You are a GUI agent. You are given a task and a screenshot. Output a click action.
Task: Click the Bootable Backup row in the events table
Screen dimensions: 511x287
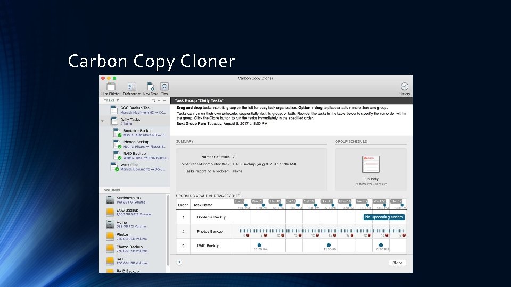click(291, 217)
